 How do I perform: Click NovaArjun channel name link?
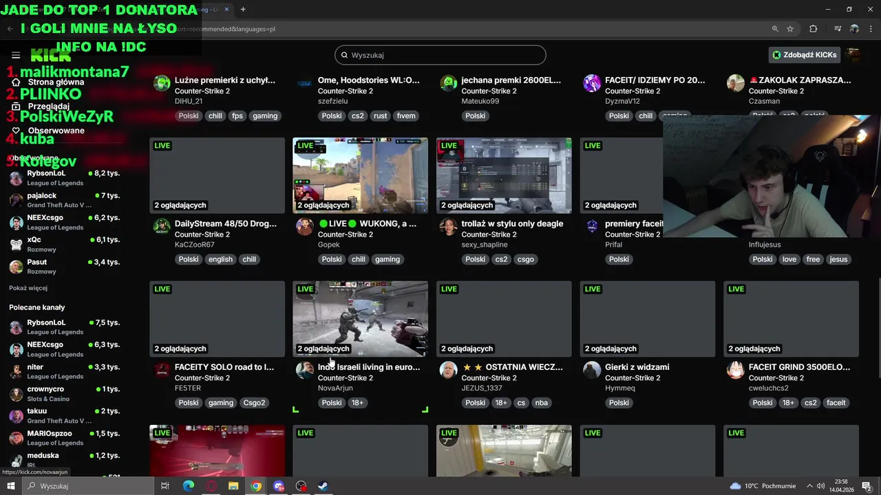pyautogui.click(x=335, y=388)
